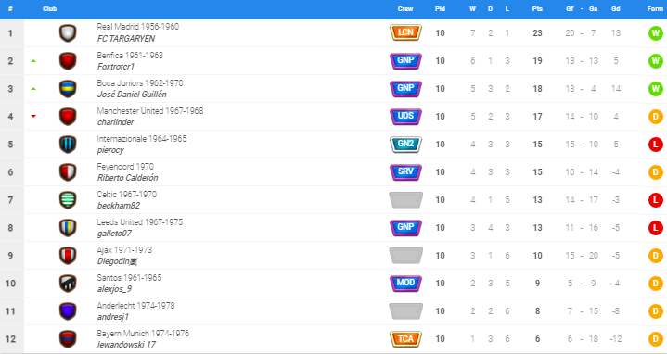Sort table by the Pts column header
Viewport: 667px width, 354px height.
(x=537, y=9)
